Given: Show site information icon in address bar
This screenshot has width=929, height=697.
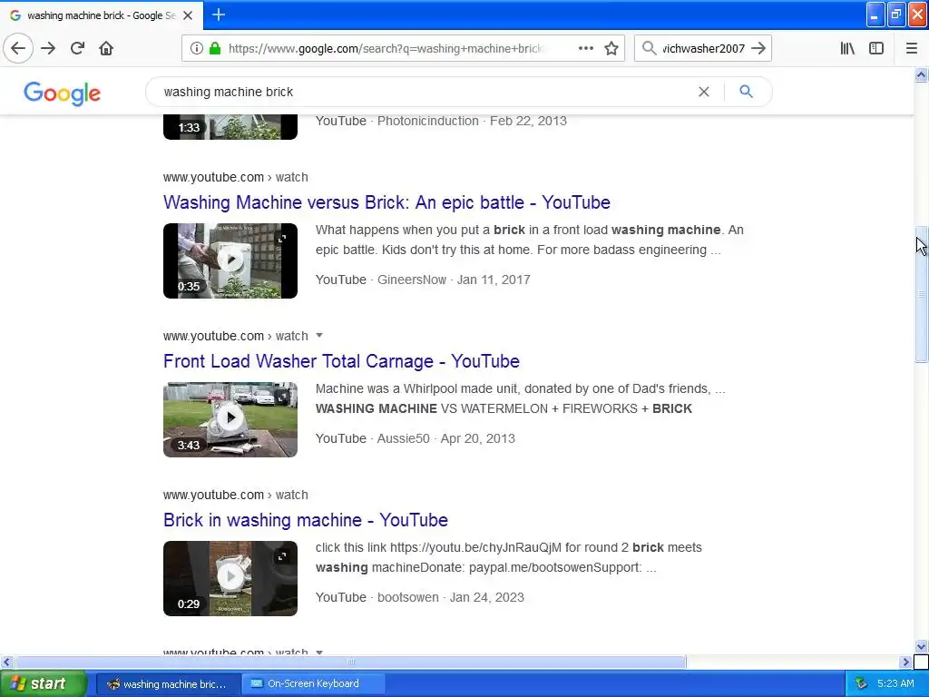Looking at the screenshot, I should click(x=196, y=48).
